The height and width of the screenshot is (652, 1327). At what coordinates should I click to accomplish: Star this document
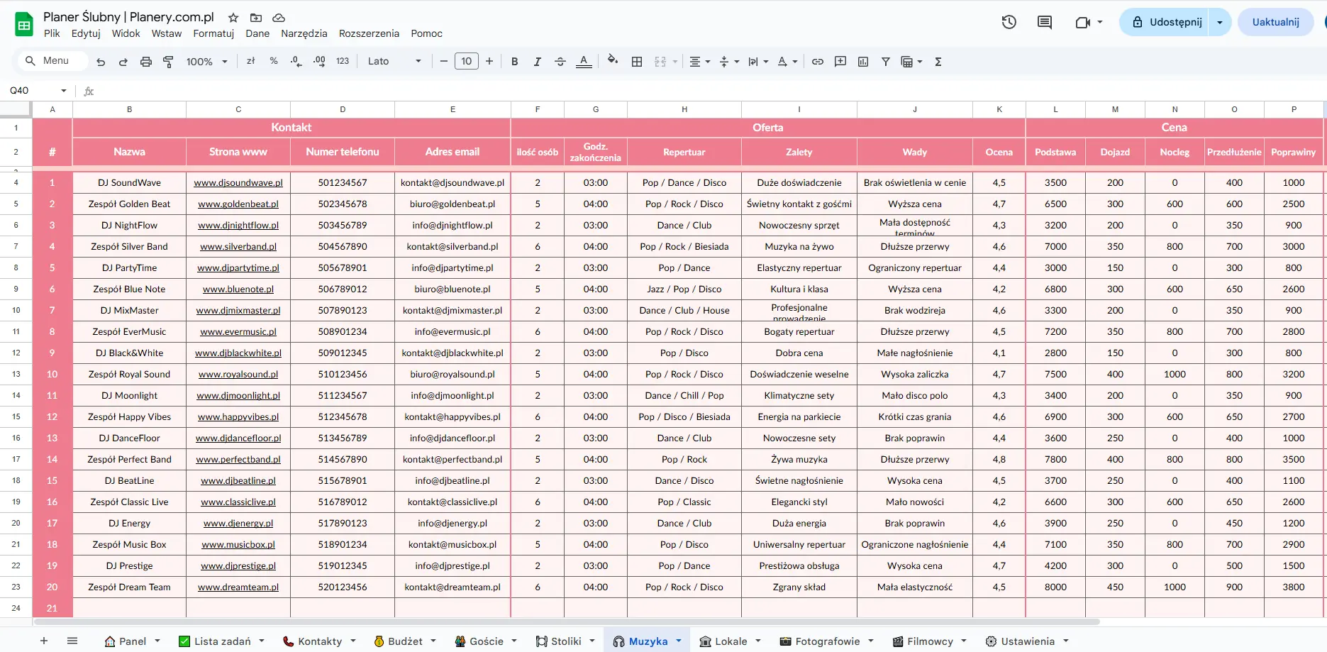pyautogui.click(x=233, y=18)
